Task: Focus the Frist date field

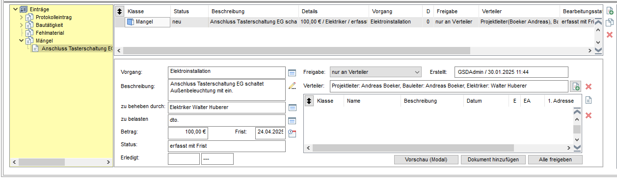Action: (270, 133)
